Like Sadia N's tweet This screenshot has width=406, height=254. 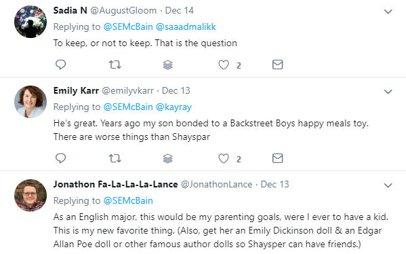tap(224, 65)
